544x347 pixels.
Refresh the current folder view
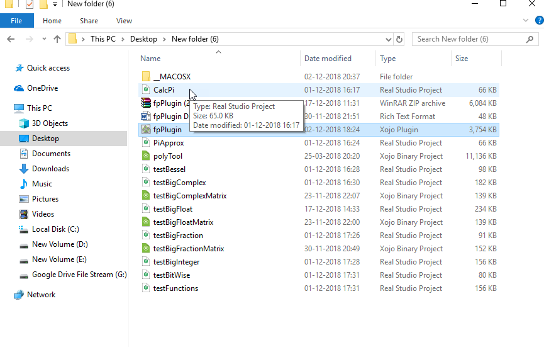coord(399,39)
